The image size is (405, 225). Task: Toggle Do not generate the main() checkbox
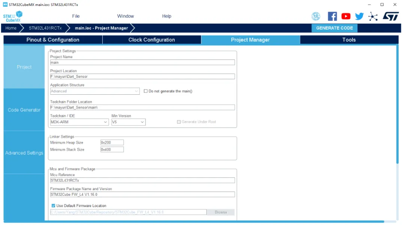[x=145, y=91]
